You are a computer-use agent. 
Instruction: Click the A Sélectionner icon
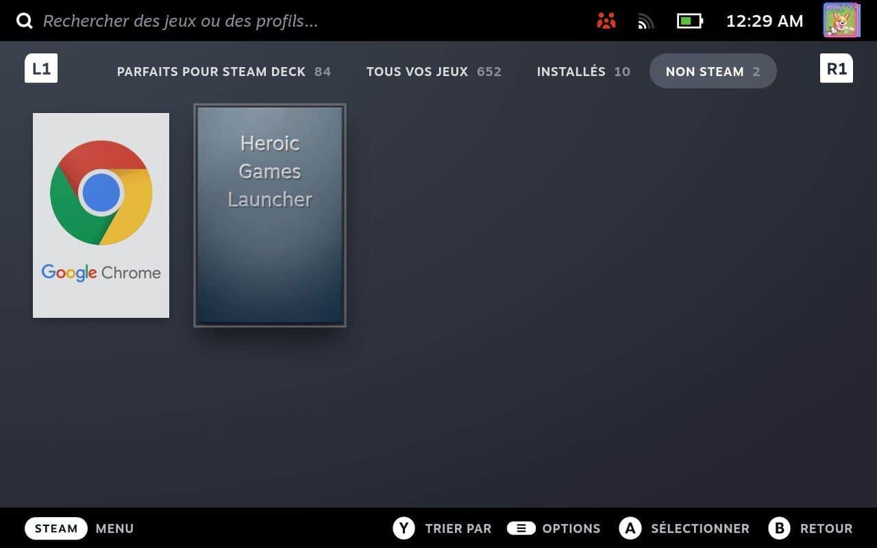[x=630, y=528]
